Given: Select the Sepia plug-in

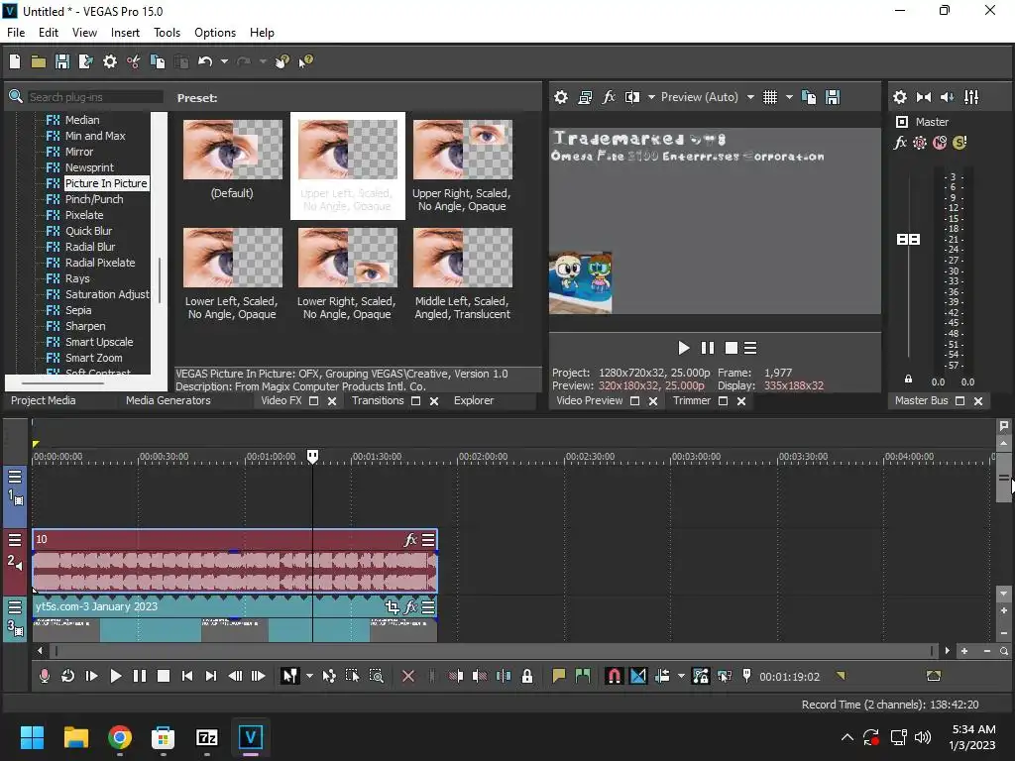Looking at the screenshot, I should [77, 310].
